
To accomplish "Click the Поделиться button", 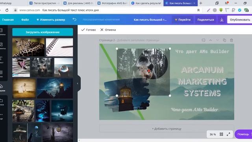I will (x=206, y=20).
